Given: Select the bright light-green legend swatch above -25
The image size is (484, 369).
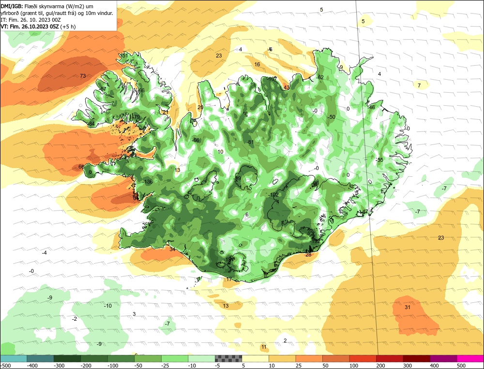Looking at the screenshot, I should (175, 358).
